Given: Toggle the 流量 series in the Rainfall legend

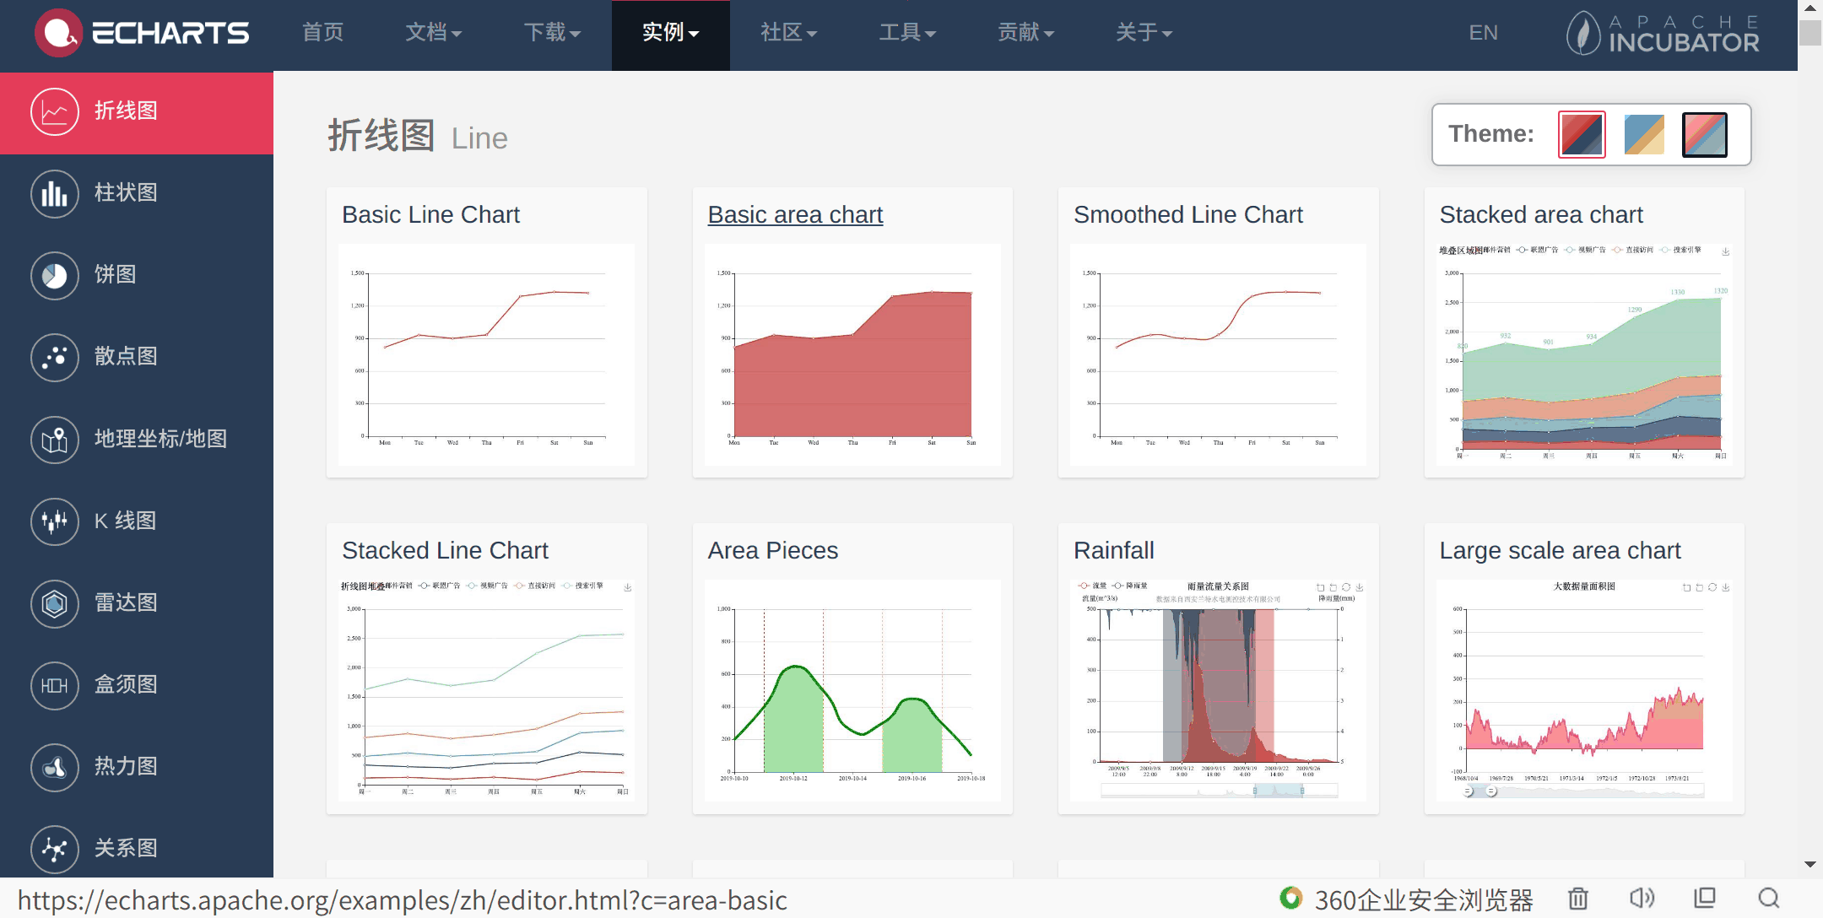Looking at the screenshot, I should [x=1091, y=586].
